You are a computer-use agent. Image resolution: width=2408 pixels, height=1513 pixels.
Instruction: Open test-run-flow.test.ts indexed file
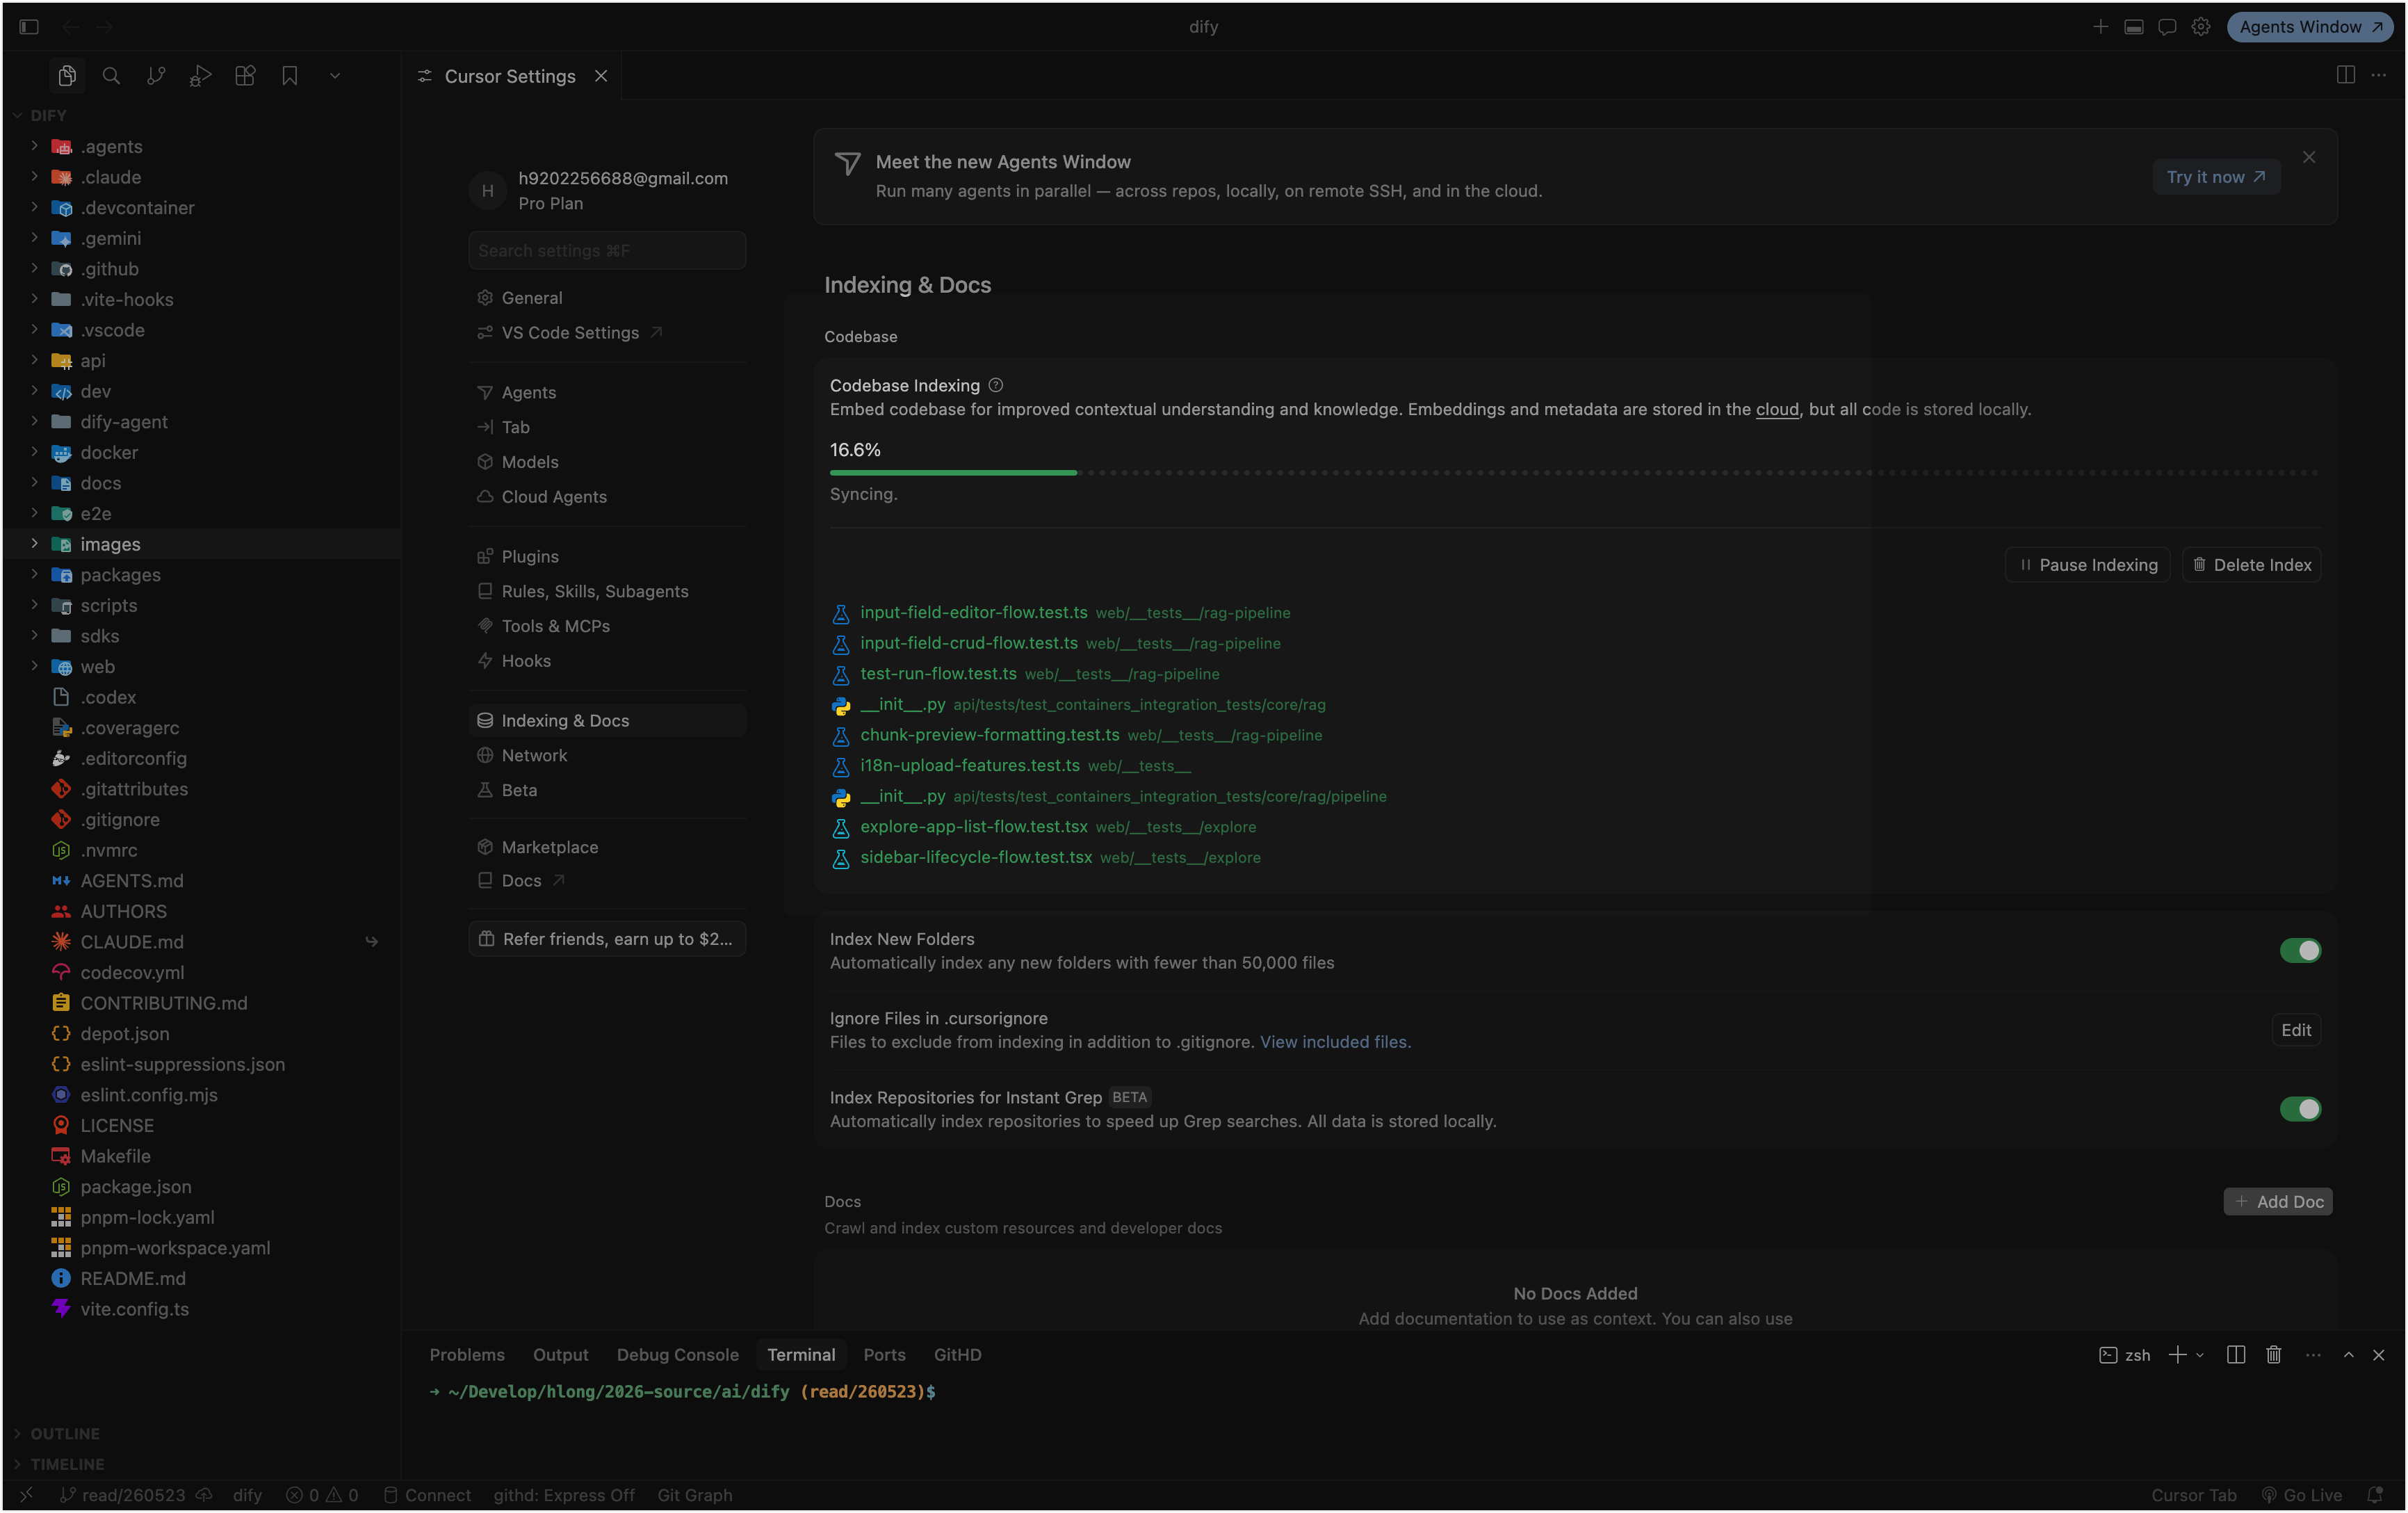click(937, 674)
